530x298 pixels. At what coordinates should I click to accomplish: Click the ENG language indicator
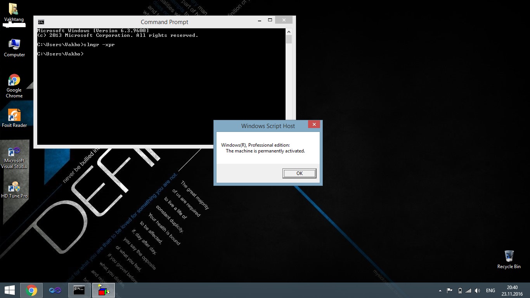point(490,291)
